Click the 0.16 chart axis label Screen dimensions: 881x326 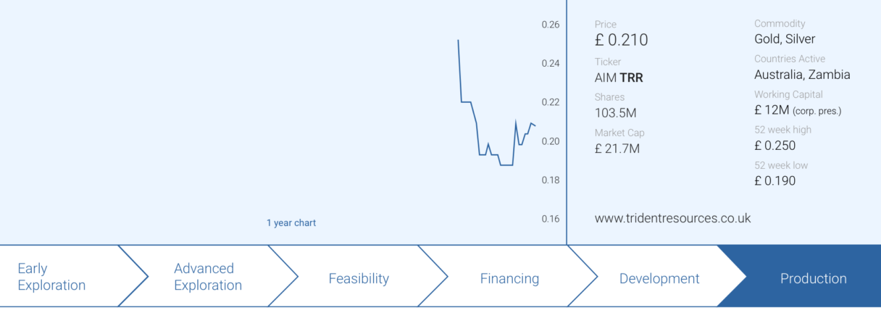pyautogui.click(x=551, y=219)
